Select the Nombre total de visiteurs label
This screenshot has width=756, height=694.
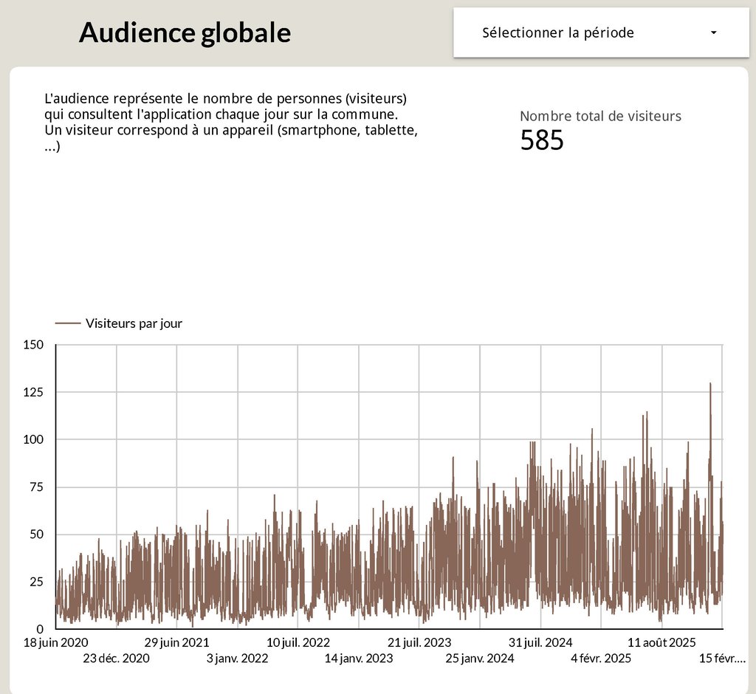coord(600,116)
